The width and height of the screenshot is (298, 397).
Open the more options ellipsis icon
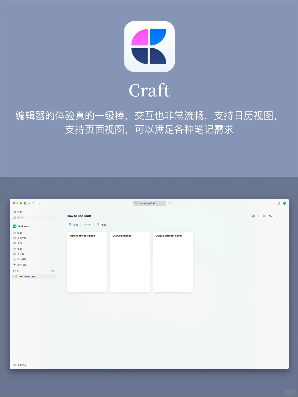point(277,216)
